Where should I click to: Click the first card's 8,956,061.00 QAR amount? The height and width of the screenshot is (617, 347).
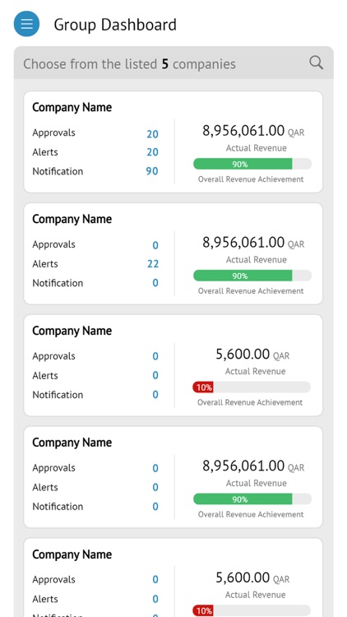[253, 131]
